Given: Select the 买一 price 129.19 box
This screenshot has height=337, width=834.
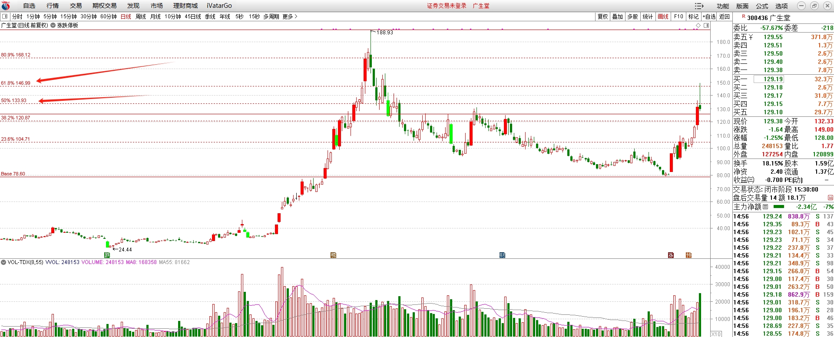Looking at the screenshot, I should tap(768, 79).
